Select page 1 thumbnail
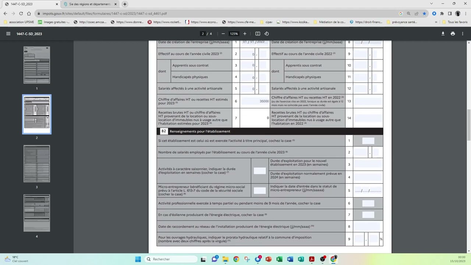 [37, 65]
